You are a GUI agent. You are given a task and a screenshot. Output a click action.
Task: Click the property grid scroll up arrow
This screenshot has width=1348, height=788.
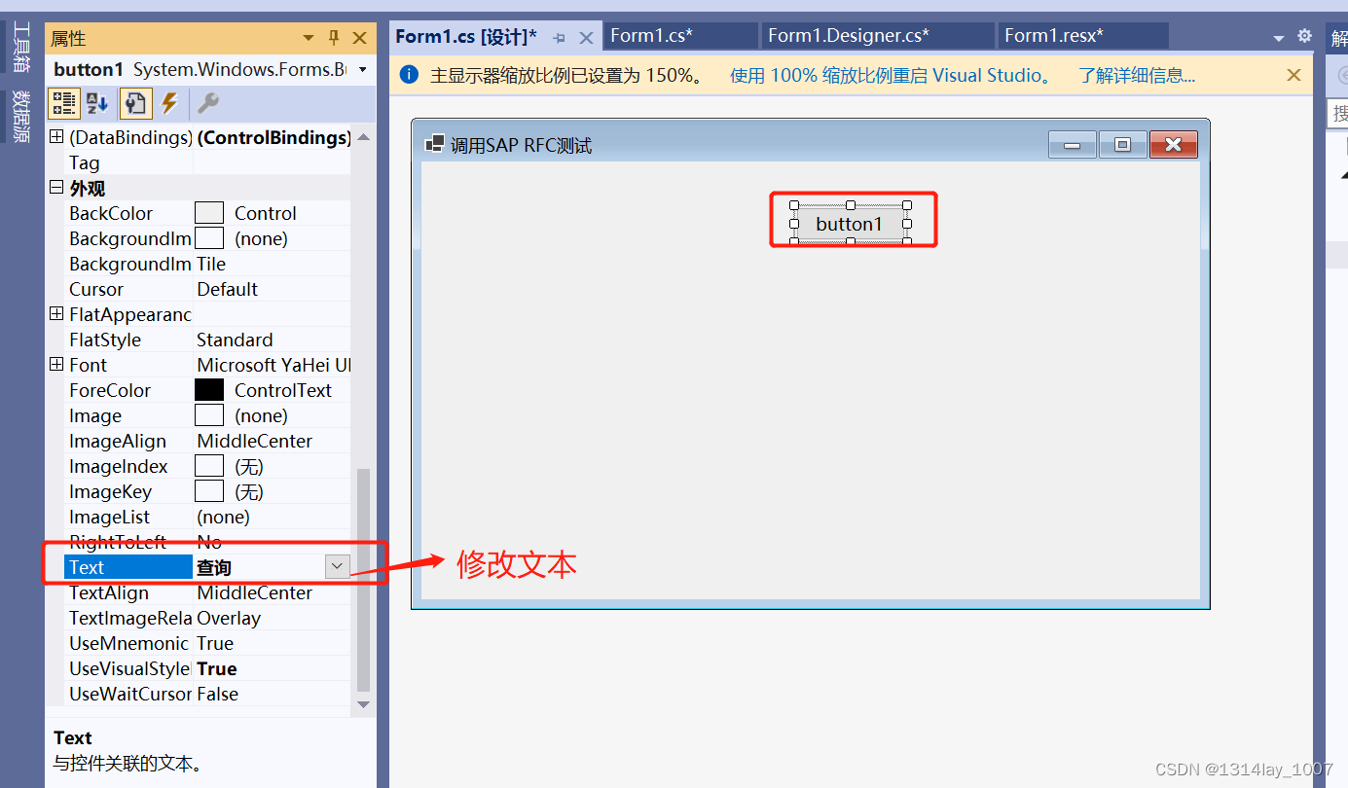(363, 137)
